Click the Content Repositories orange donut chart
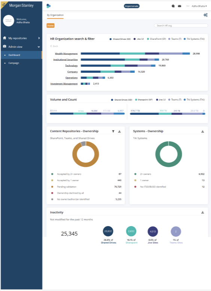Viewport: 211px width, 291px height. click(x=85, y=154)
